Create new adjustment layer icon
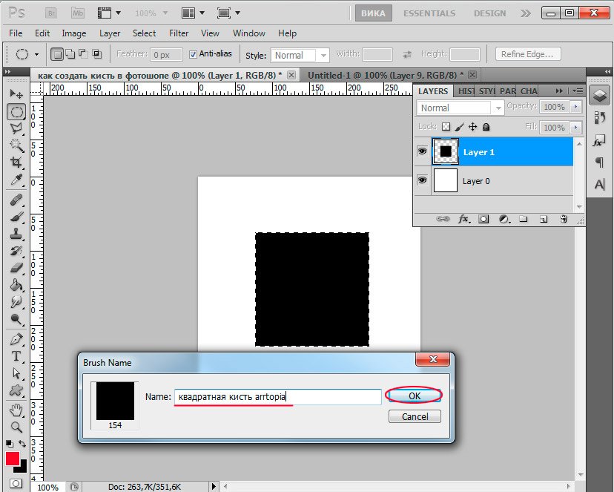Screen dimensions: 614x492 (x=504, y=219)
